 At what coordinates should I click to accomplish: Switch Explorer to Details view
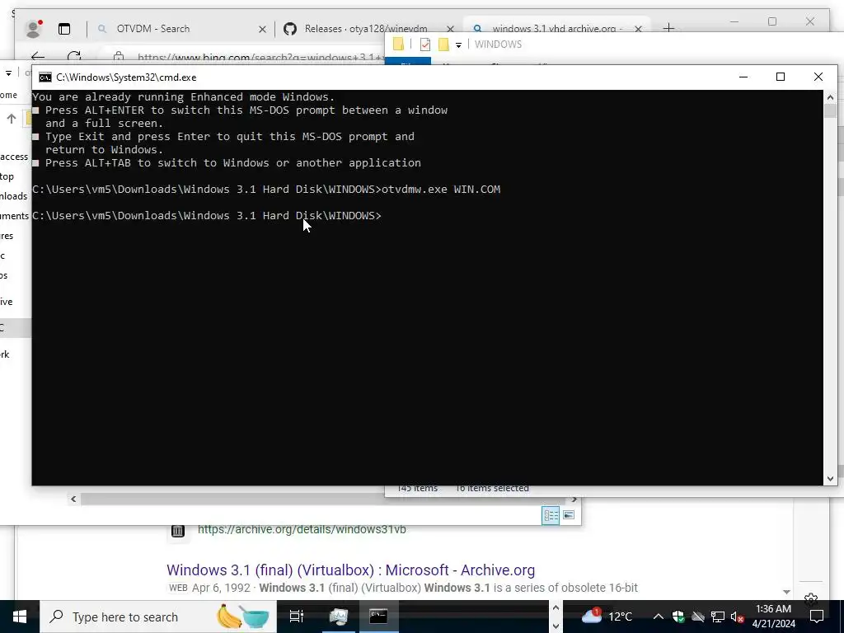click(x=551, y=515)
